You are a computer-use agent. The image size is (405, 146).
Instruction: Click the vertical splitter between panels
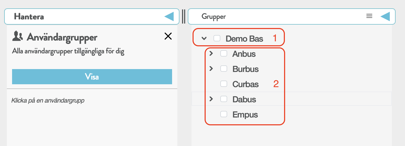(184, 16)
